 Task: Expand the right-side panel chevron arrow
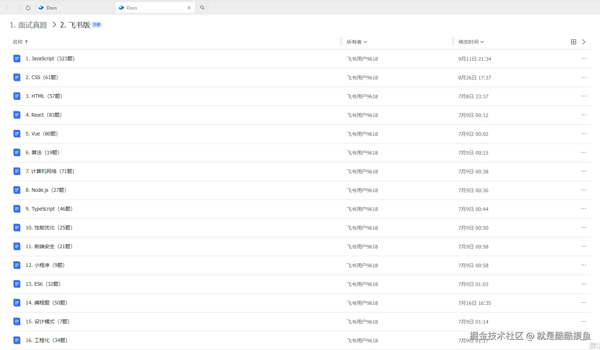[584, 42]
